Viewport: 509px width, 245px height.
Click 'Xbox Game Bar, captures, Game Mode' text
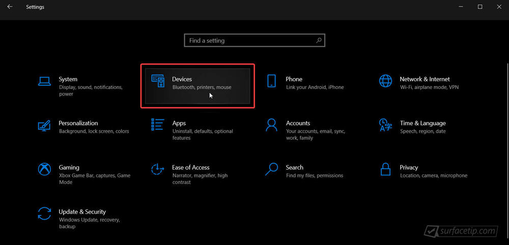click(95, 179)
